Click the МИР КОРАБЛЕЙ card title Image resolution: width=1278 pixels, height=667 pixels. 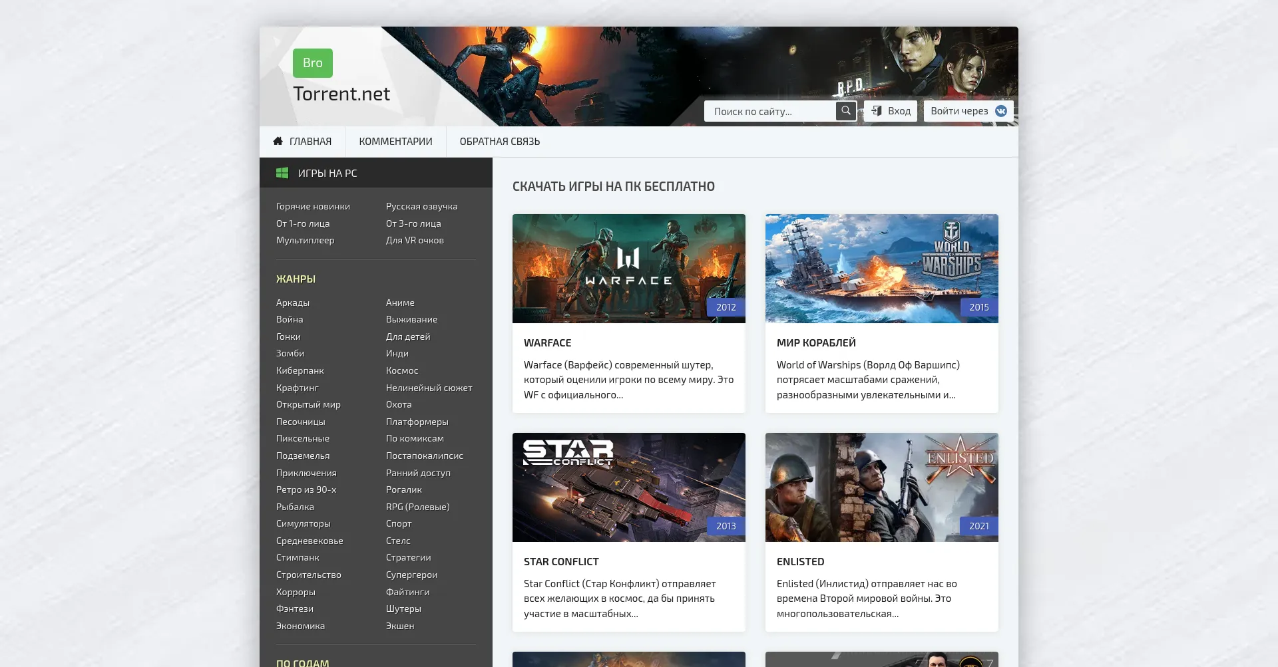pos(816,343)
